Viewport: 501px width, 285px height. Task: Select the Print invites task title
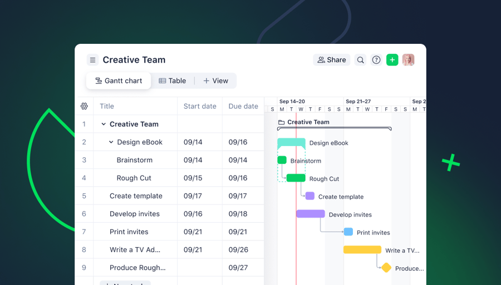[129, 232]
